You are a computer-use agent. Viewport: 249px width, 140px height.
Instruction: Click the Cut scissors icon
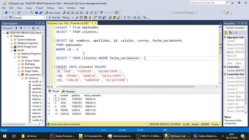pyautogui.click(x=87, y=13)
